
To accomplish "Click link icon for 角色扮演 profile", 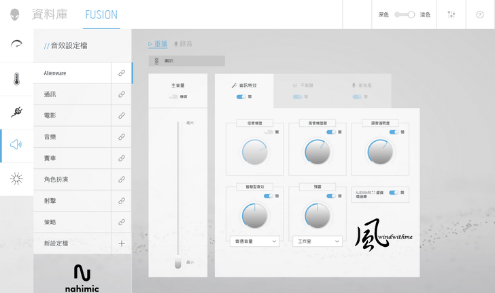I will coord(122,180).
